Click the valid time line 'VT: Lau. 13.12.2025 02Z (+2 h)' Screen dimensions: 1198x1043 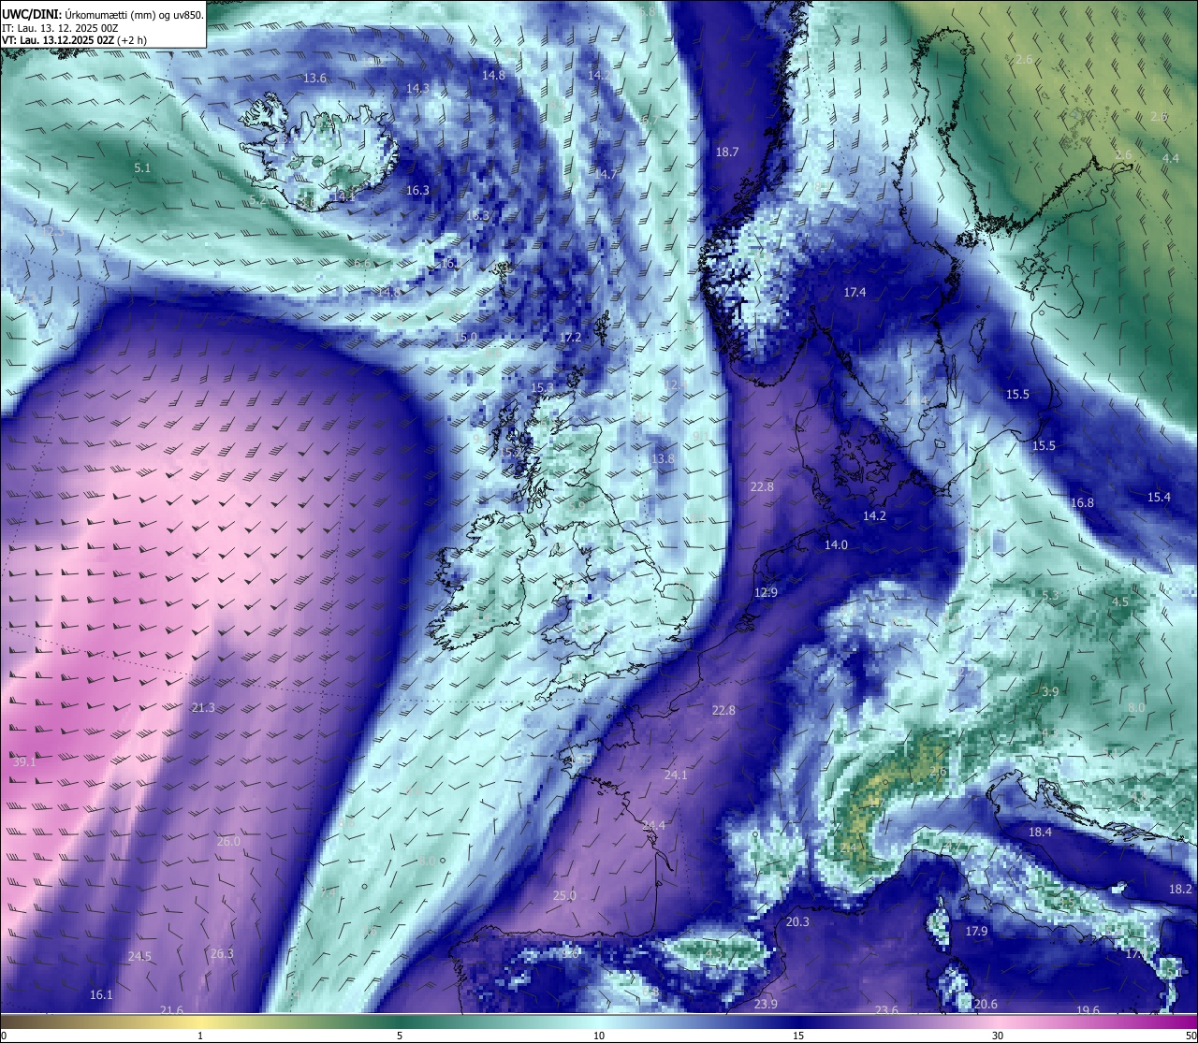(x=74, y=40)
